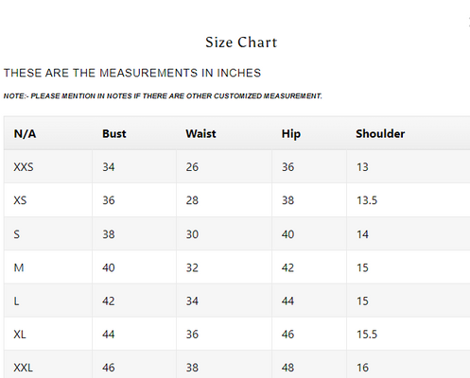This screenshot has height=378, width=470.
Task: Select bust value 40 in M row
Action: point(109,267)
